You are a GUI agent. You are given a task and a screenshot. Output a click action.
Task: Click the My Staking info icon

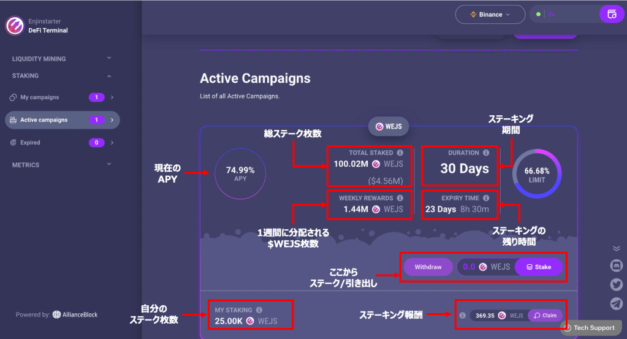[x=259, y=310]
